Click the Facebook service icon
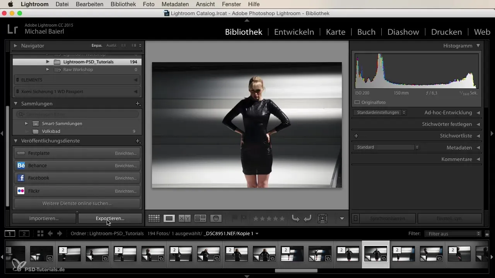The width and height of the screenshot is (495, 278). [21, 178]
